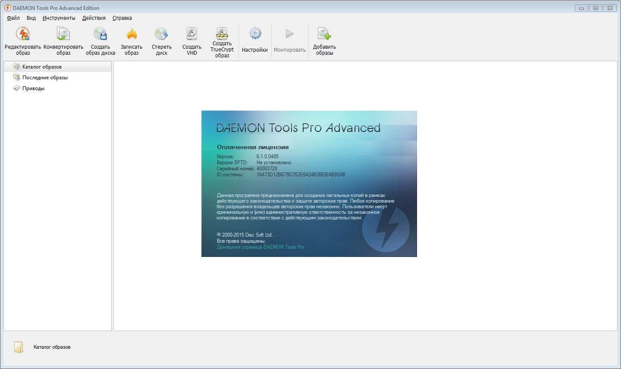Minimize the DAEMON Tools window
Viewport: 621px width, 369px height.
pos(581,8)
